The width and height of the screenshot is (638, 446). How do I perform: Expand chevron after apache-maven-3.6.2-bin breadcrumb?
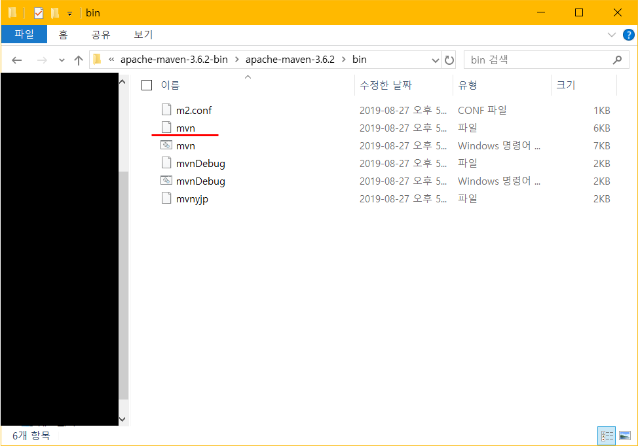click(x=237, y=60)
